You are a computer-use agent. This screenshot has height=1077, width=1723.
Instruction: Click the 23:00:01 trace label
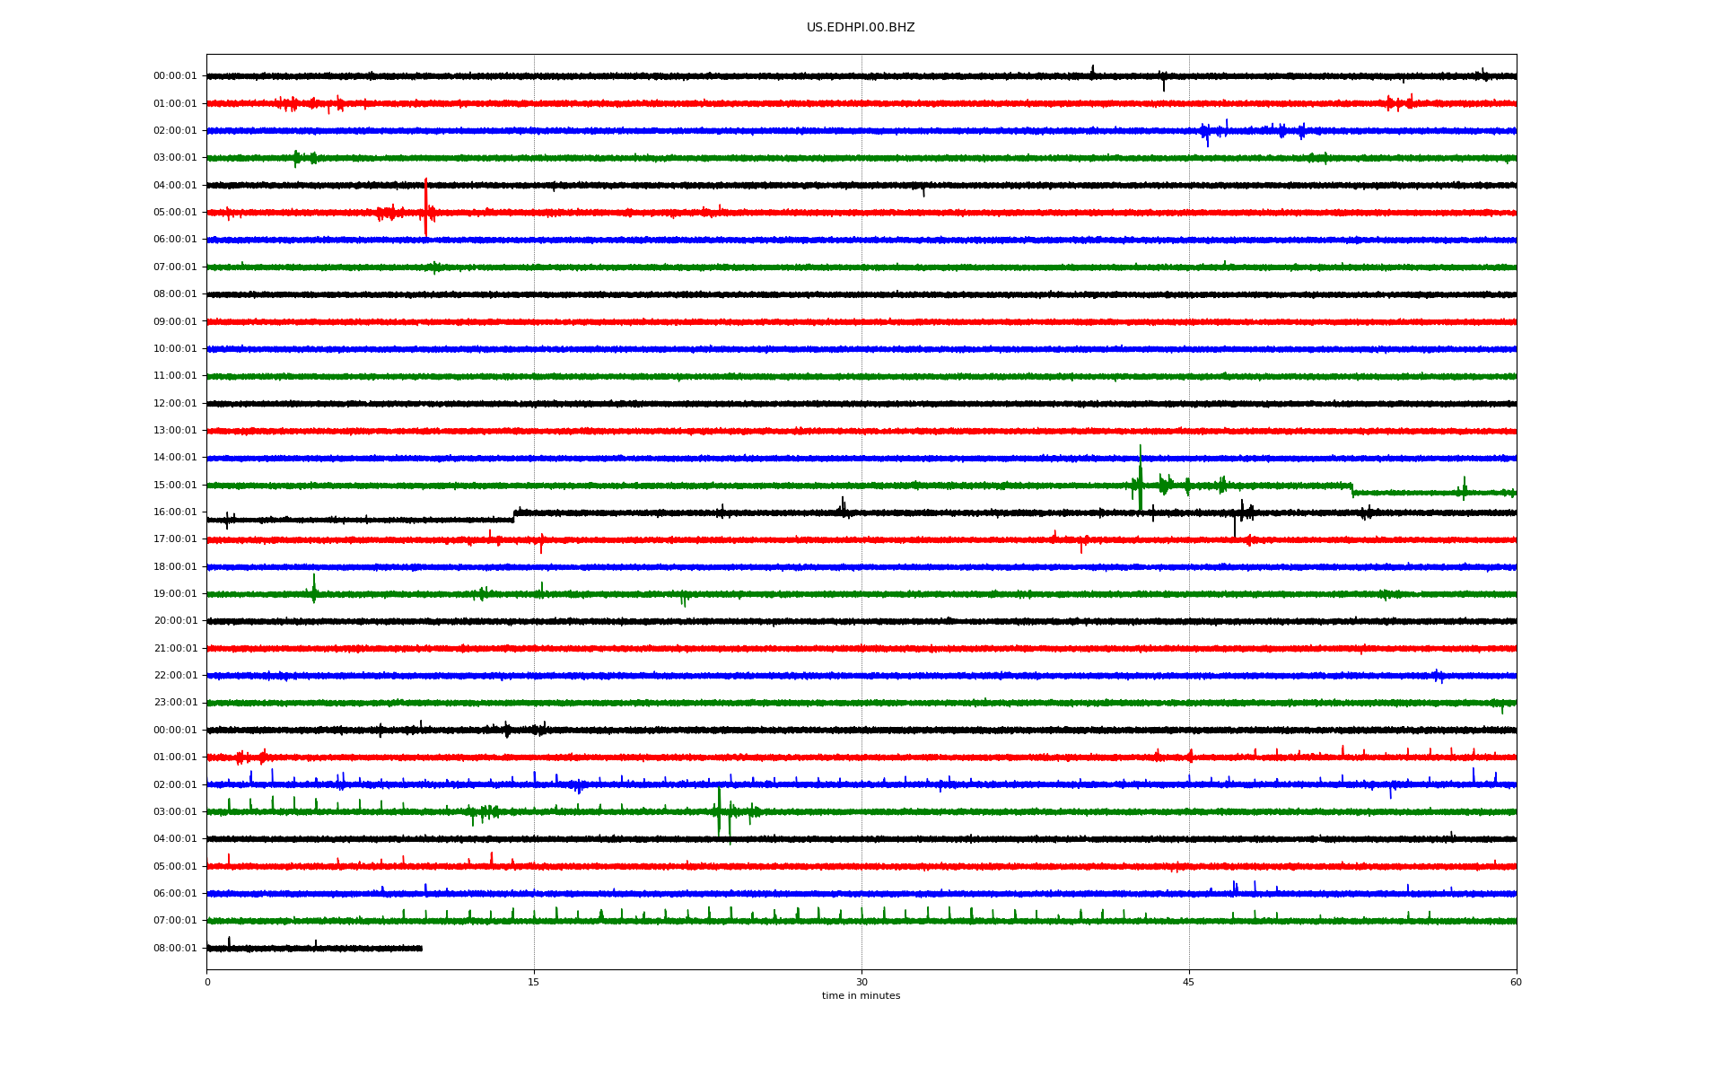pos(175,703)
